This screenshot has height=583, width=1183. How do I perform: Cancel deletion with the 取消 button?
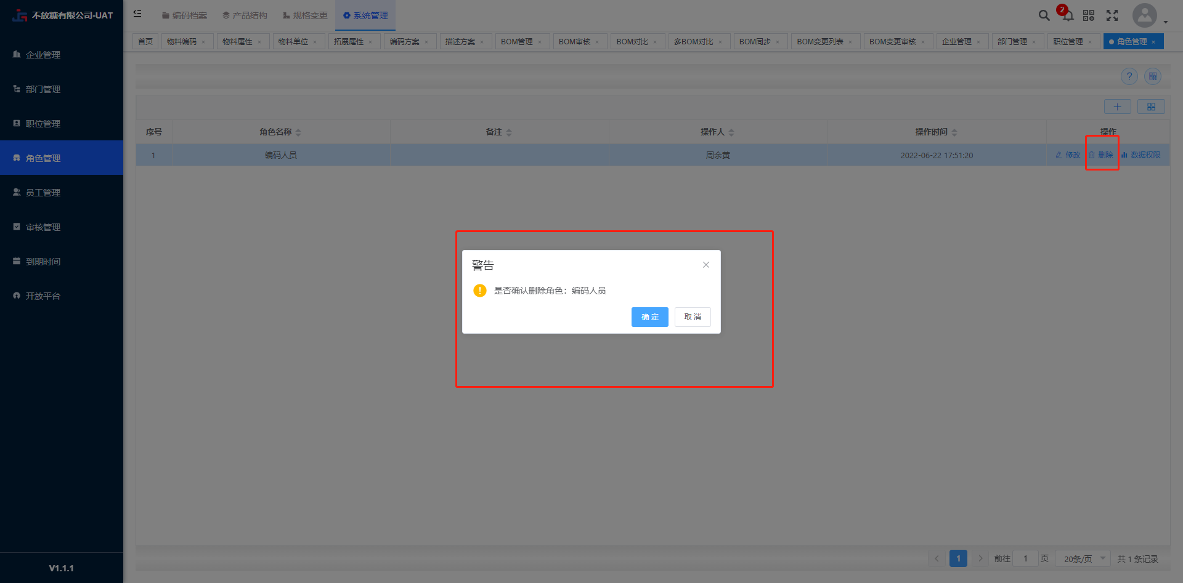coord(693,317)
